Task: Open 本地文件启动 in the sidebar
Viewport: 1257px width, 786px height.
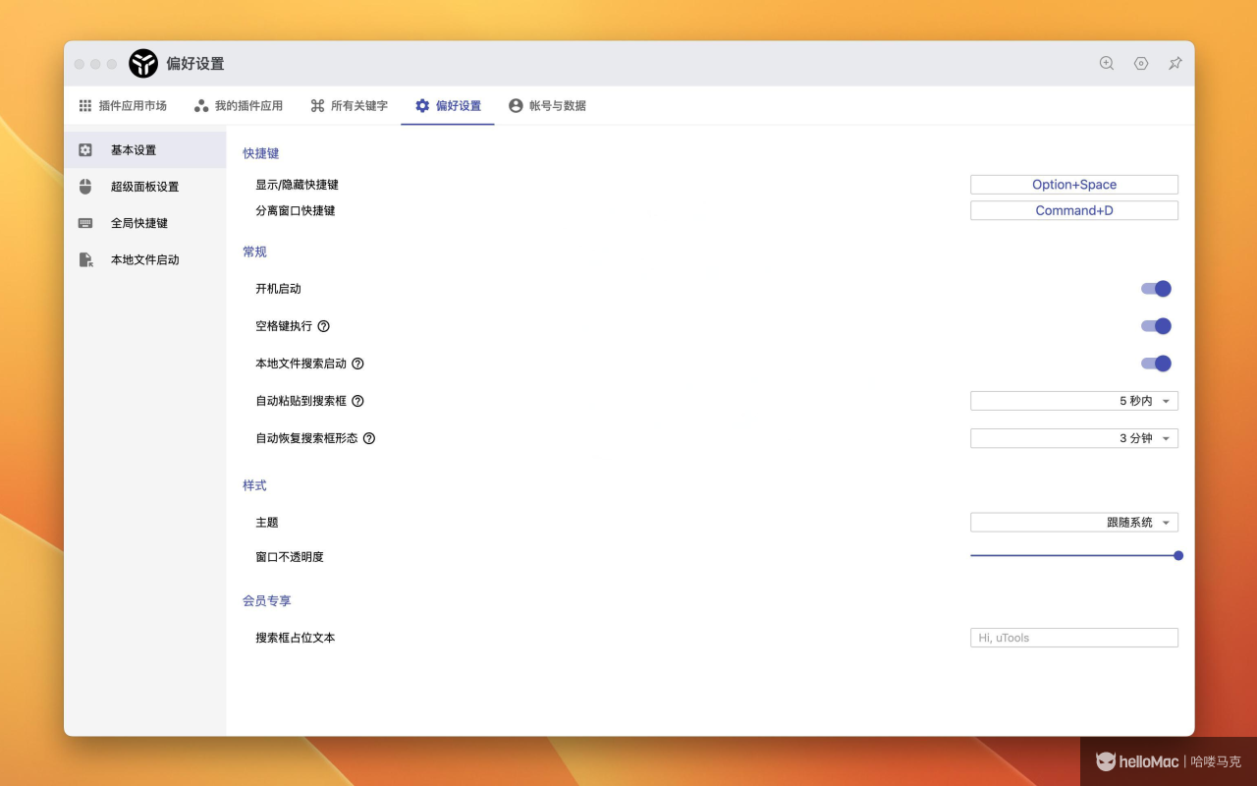Action: [x=145, y=260]
